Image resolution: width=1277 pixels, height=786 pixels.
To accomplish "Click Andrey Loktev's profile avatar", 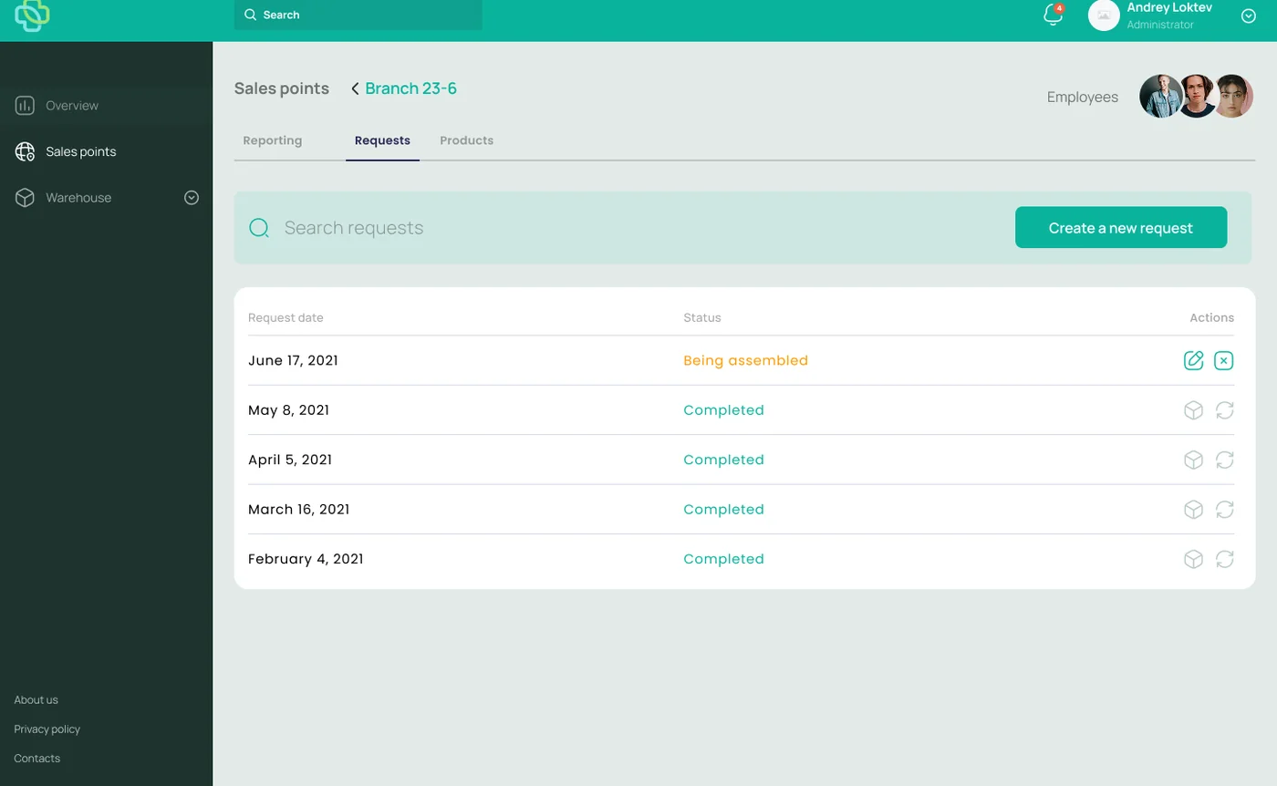I will [x=1104, y=15].
